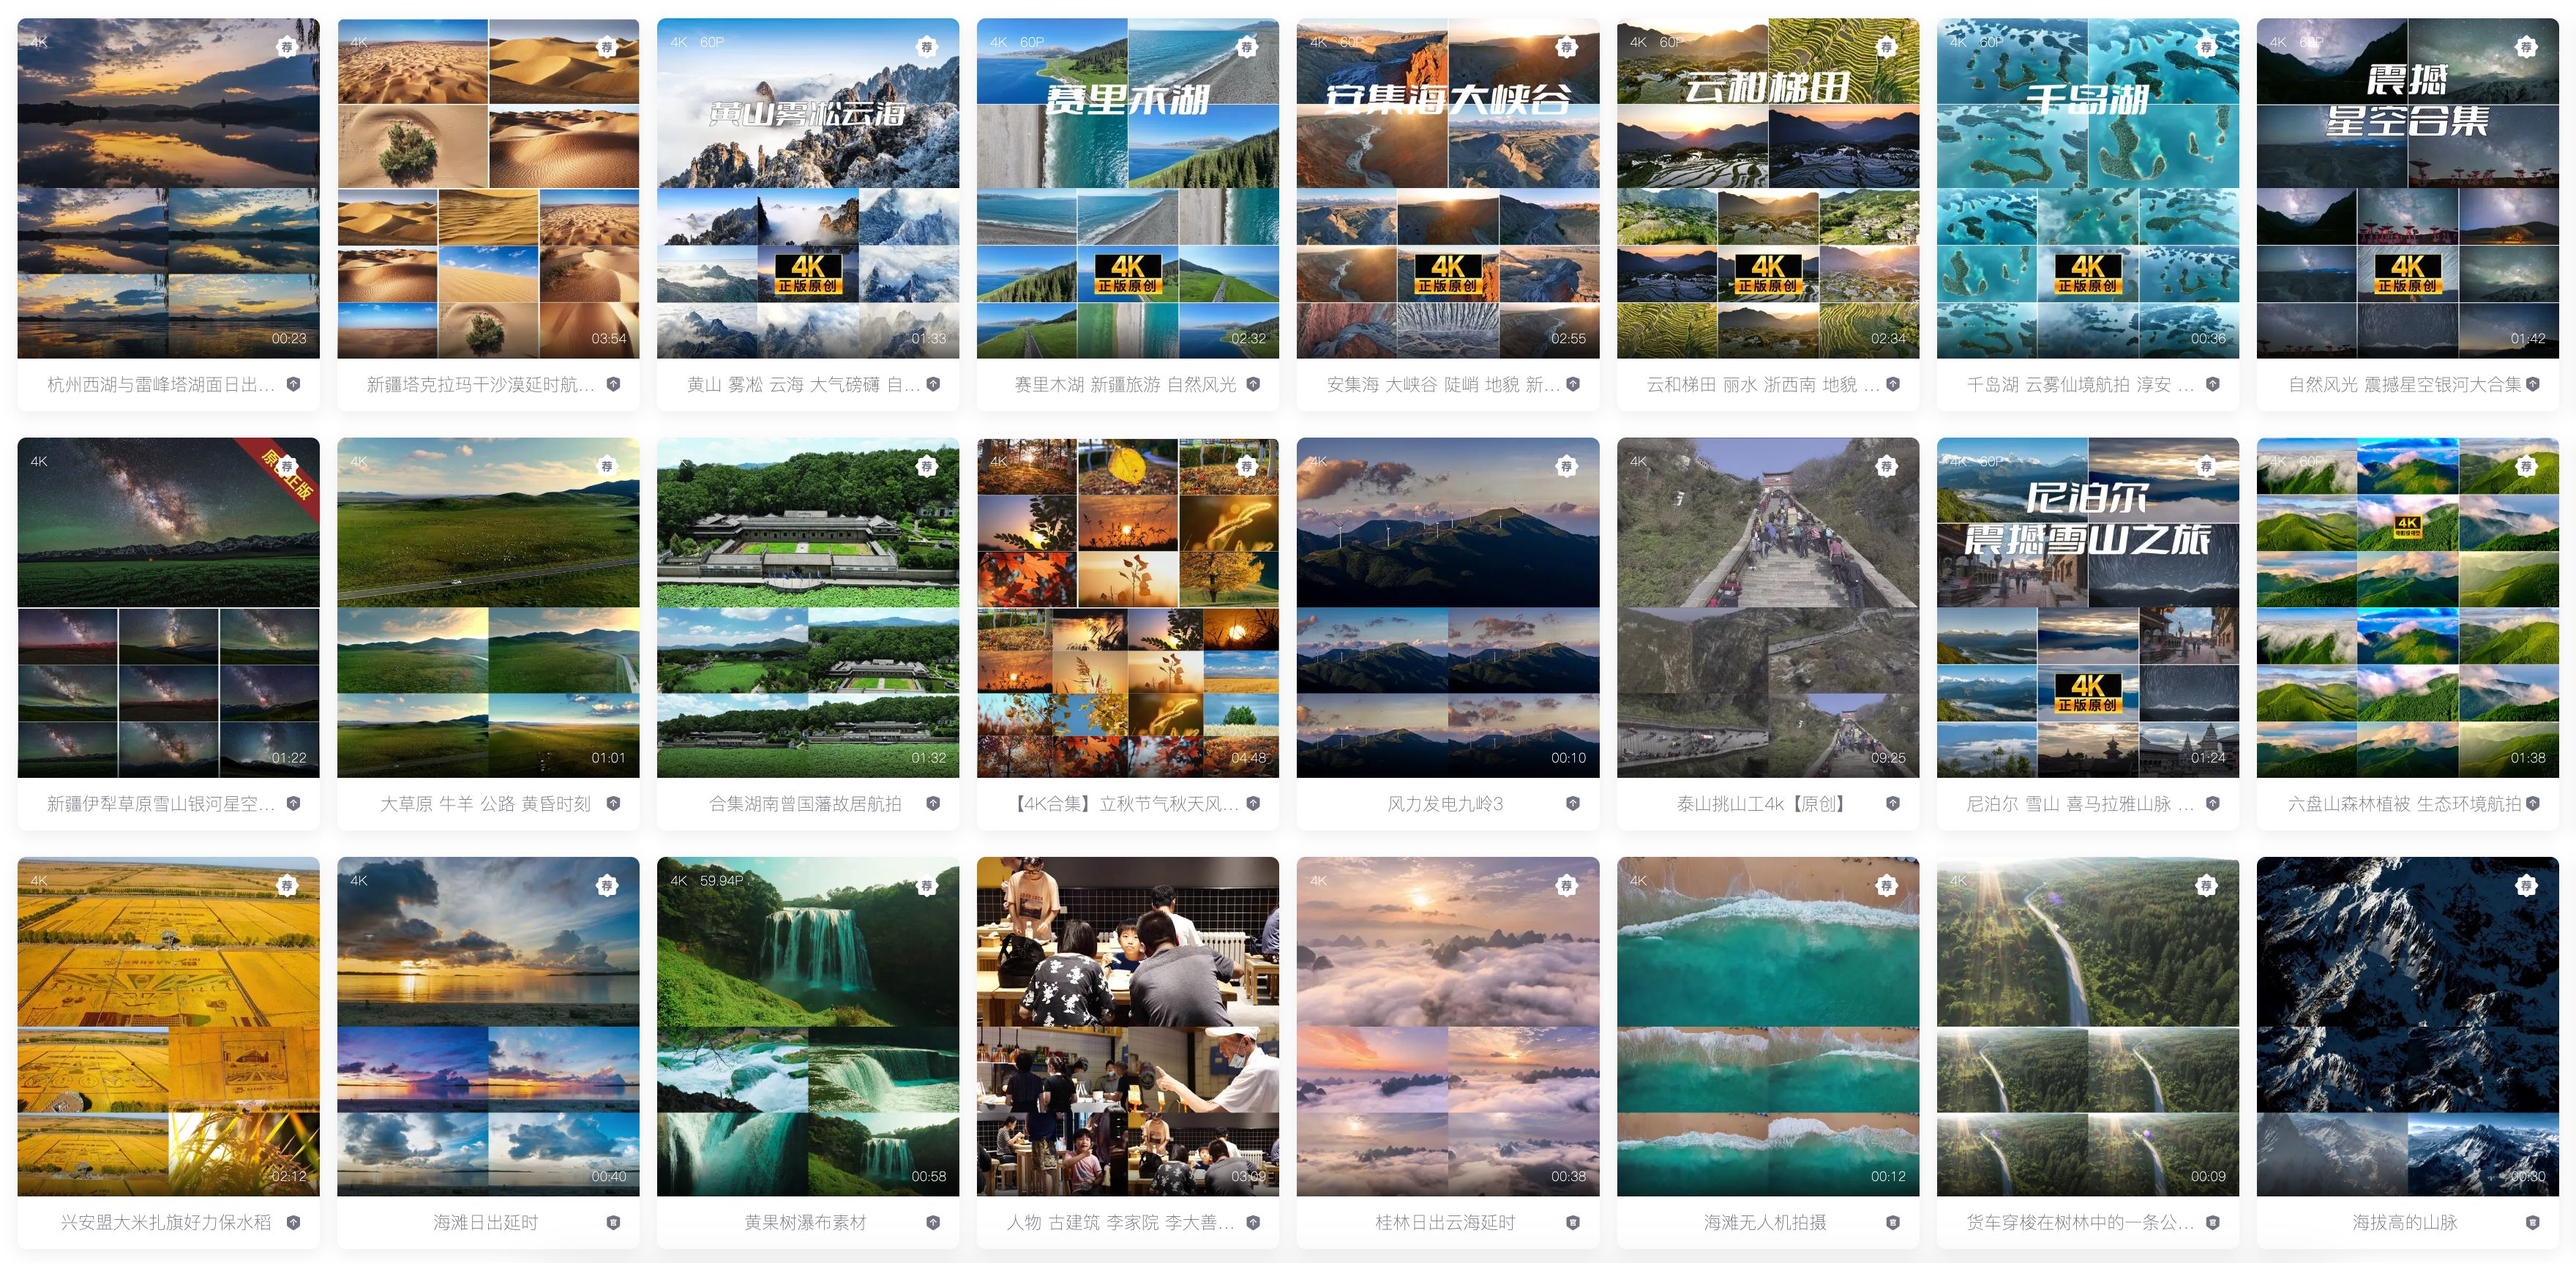Open the 云和梯田 video thumbnail

[1768, 188]
